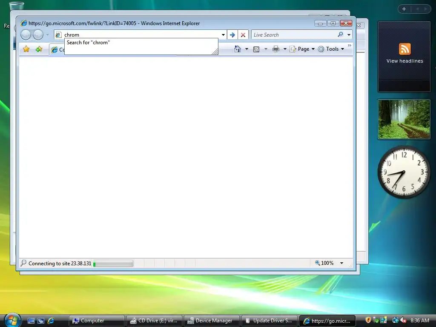Click the page loading progress bar

(x=113, y=263)
